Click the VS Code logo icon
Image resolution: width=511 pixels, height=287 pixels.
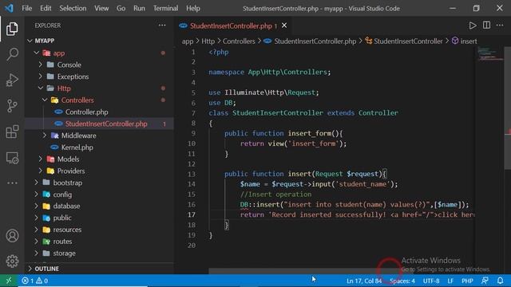(x=9, y=8)
